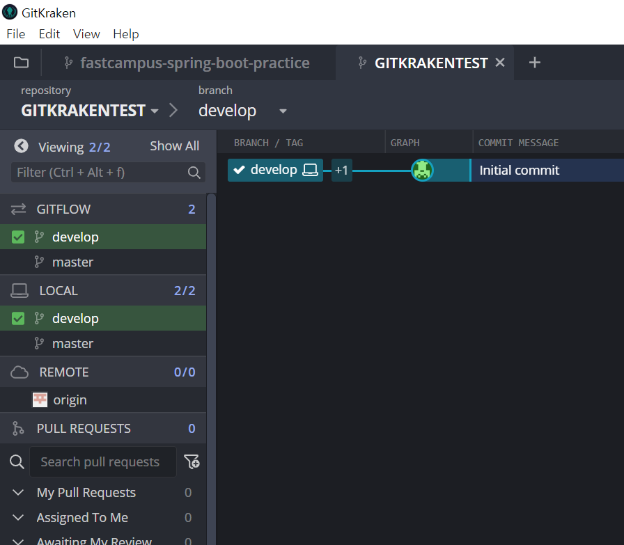624x545 pixels.
Task: Focus the Filter branches input field
Action: pyautogui.click(x=108, y=172)
